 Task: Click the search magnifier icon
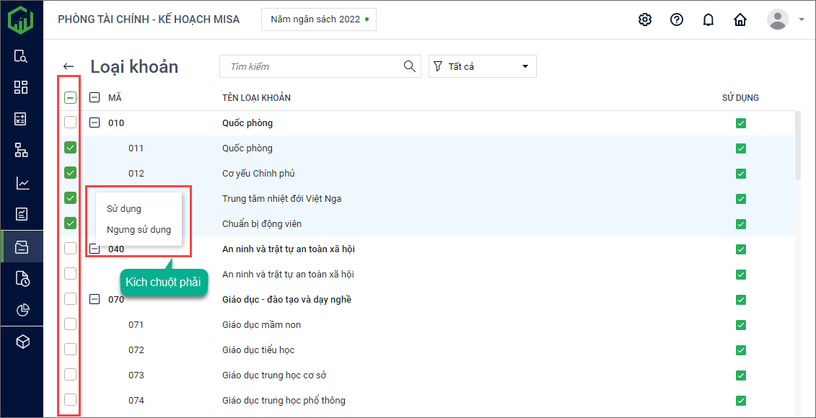tap(410, 66)
